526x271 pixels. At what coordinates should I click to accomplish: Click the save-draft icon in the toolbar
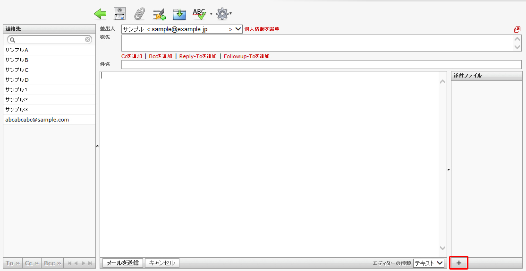tap(120, 14)
